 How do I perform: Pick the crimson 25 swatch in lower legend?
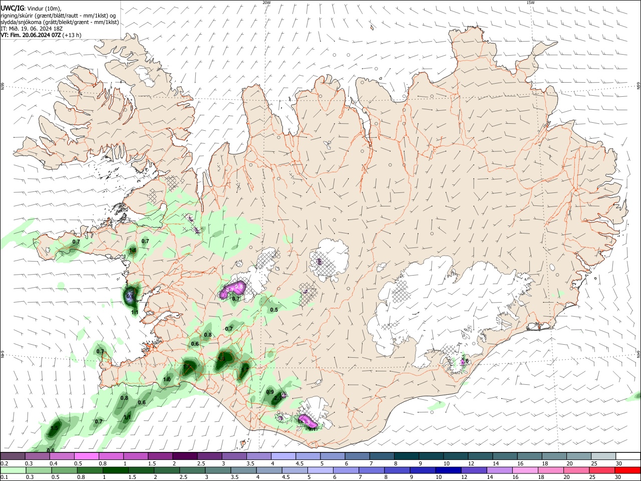point(602,470)
